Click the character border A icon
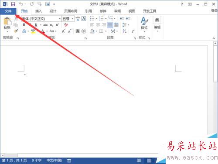The height and width of the screenshot is (164, 218). [84, 19]
